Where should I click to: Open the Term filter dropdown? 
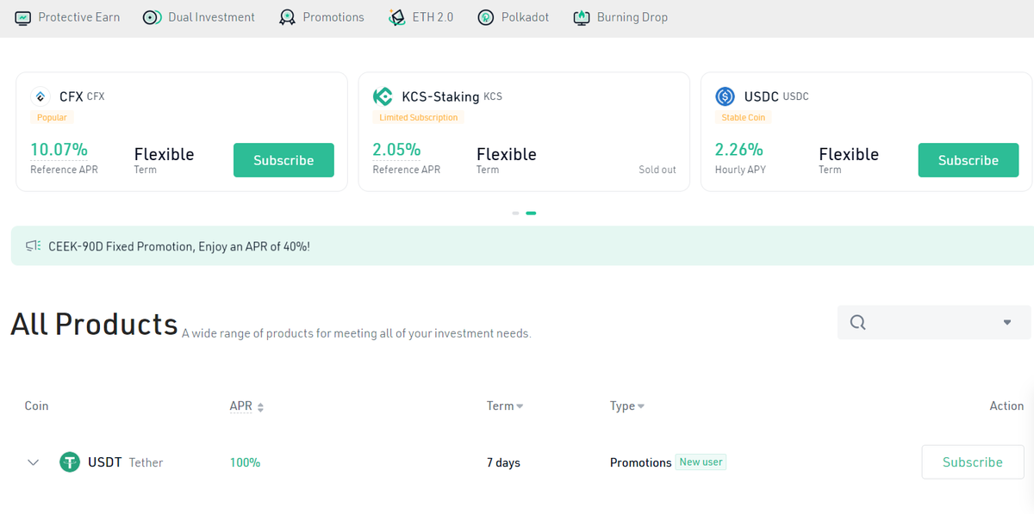coord(505,406)
